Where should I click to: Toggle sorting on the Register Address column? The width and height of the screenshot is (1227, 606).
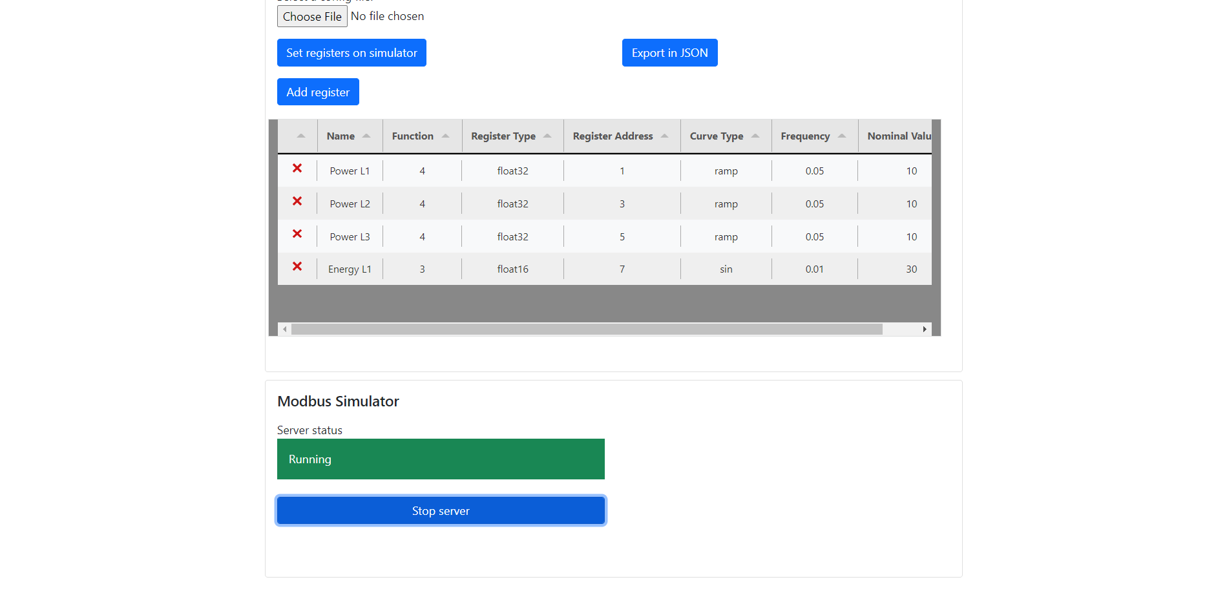(666, 136)
